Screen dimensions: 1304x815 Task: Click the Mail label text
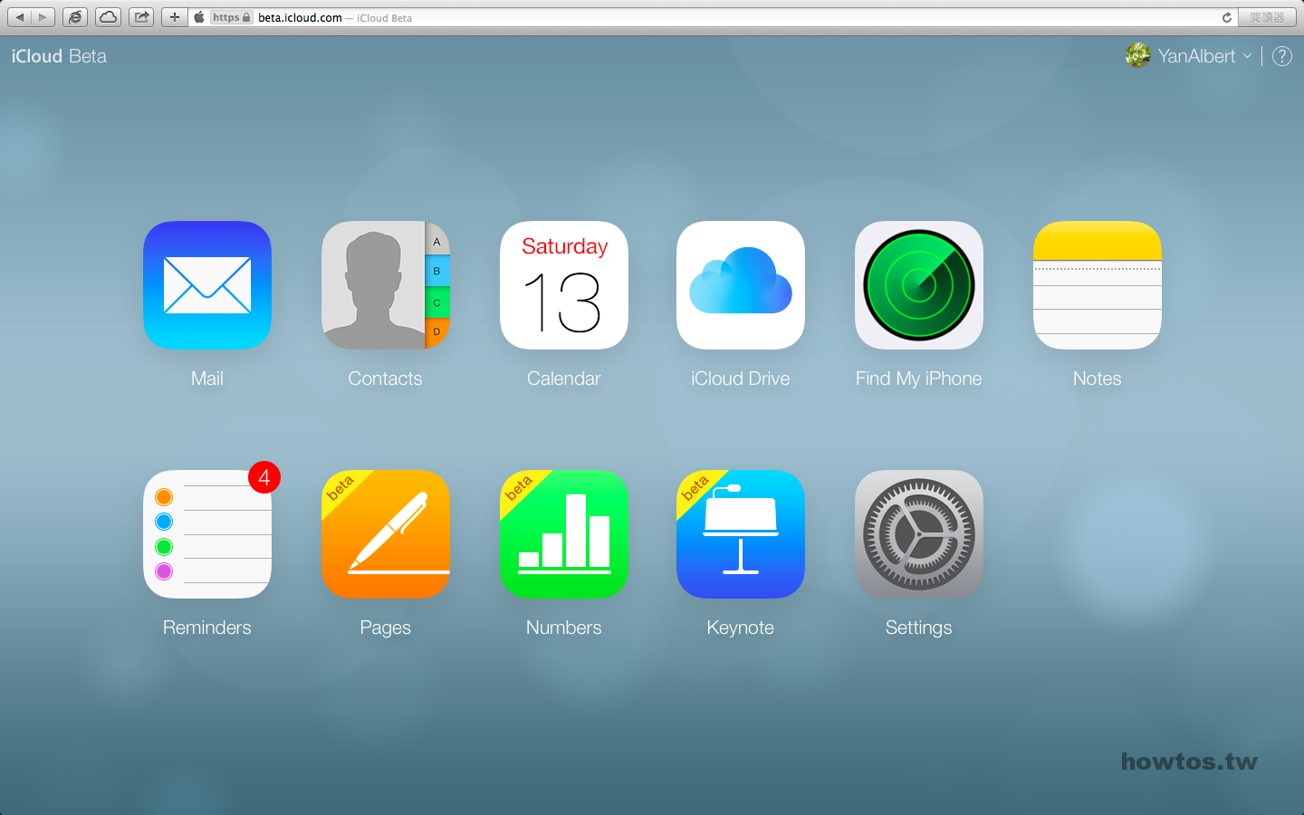207,379
